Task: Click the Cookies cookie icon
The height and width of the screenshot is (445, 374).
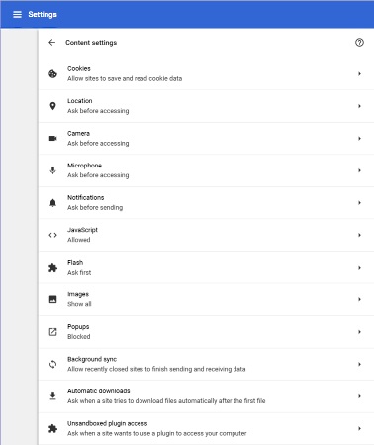Action: pos(52,73)
